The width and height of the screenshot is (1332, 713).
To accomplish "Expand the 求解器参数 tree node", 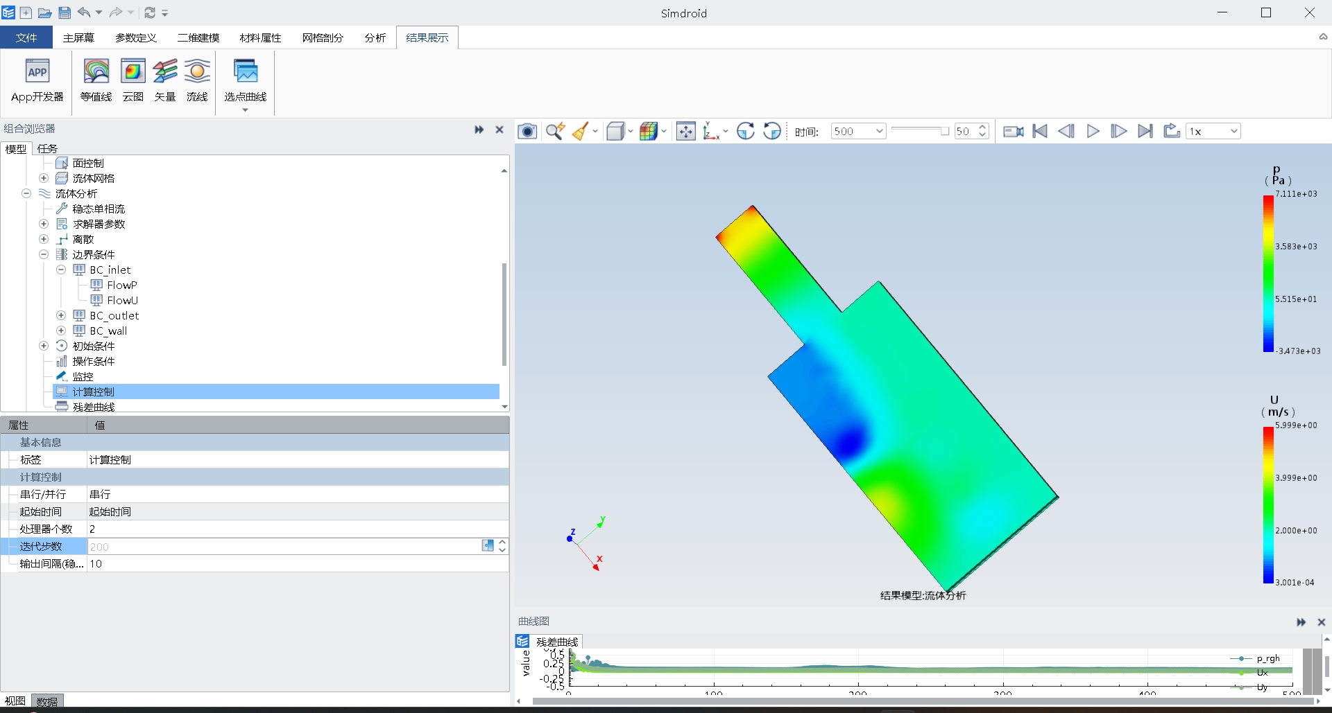I will click(44, 224).
